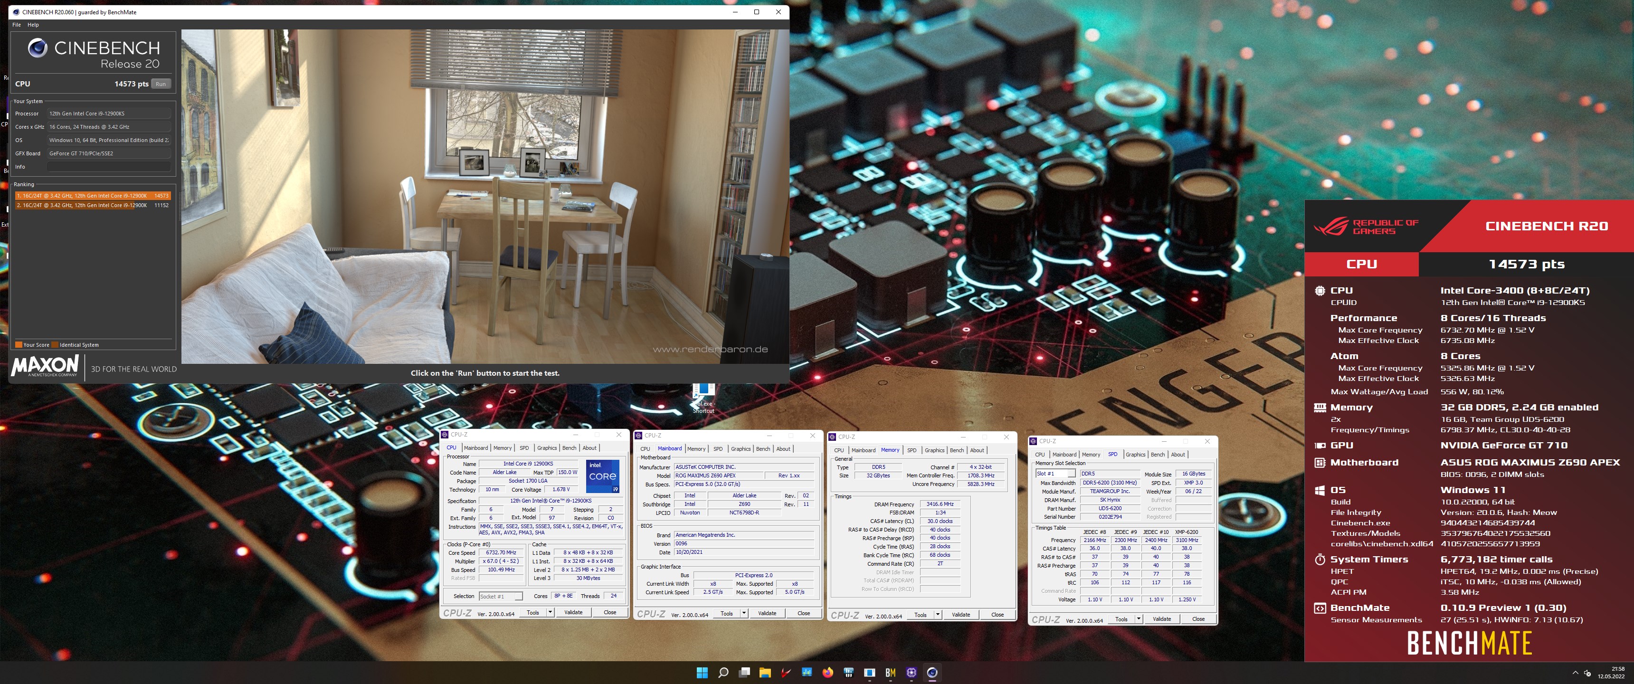Open the red checkmark taskbar app

click(786, 673)
